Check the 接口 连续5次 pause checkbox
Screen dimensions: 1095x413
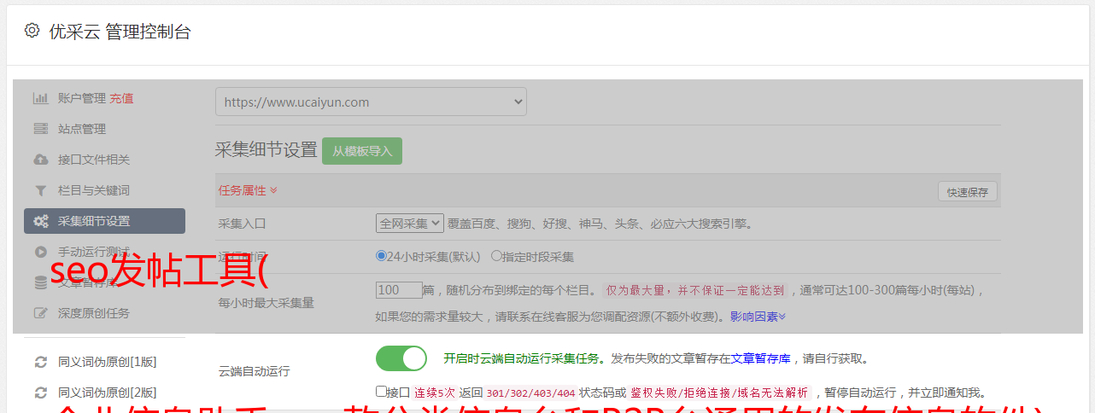pos(381,392)
